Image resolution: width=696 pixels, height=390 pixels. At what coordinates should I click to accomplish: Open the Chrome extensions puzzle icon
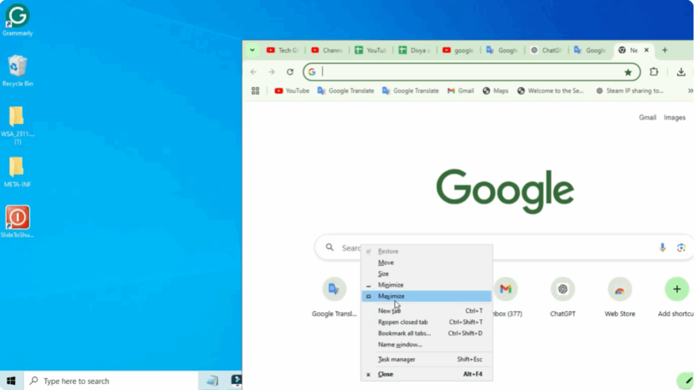[x=654, y=72]
